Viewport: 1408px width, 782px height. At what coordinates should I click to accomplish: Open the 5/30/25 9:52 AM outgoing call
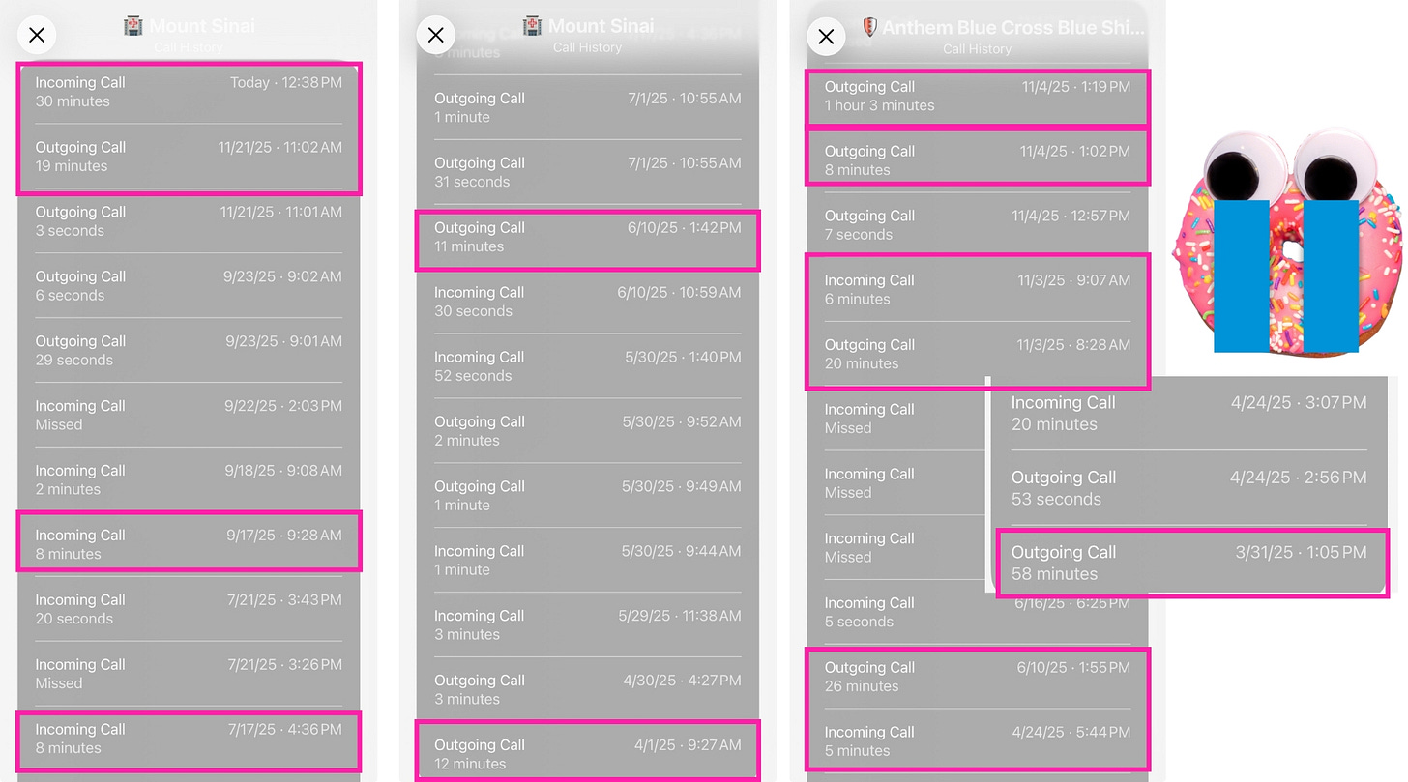(588, 431)
